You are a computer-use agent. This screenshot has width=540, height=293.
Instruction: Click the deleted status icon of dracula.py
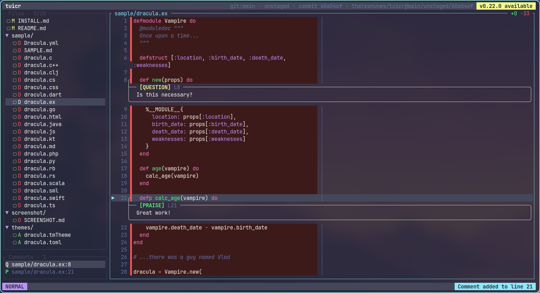[x=20, y=161]
